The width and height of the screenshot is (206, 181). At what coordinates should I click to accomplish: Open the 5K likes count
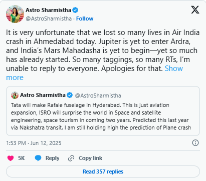coord(21,158)
